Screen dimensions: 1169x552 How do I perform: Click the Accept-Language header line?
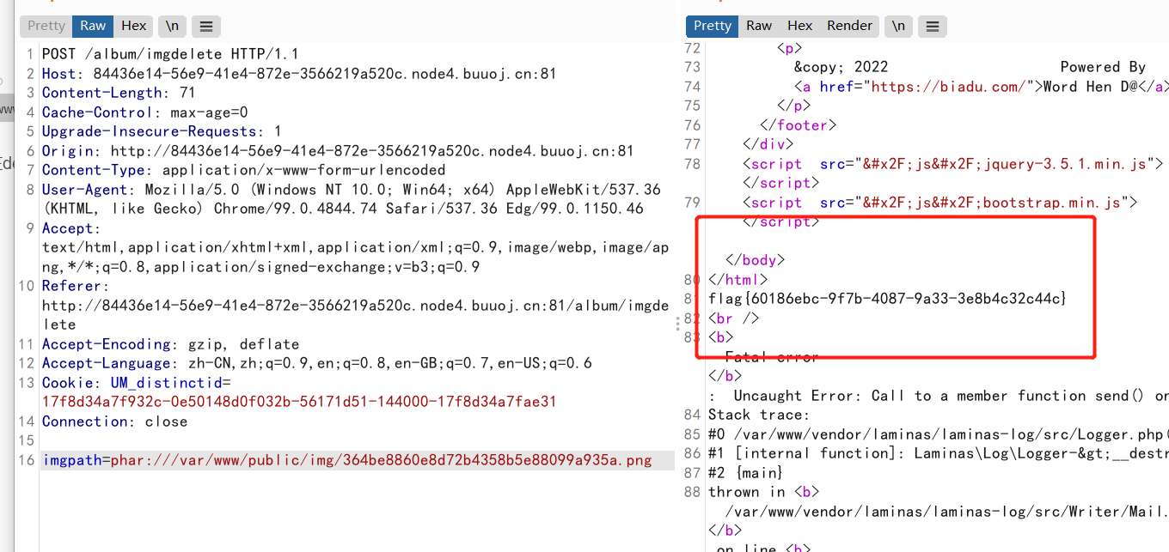tap(317, 363)
